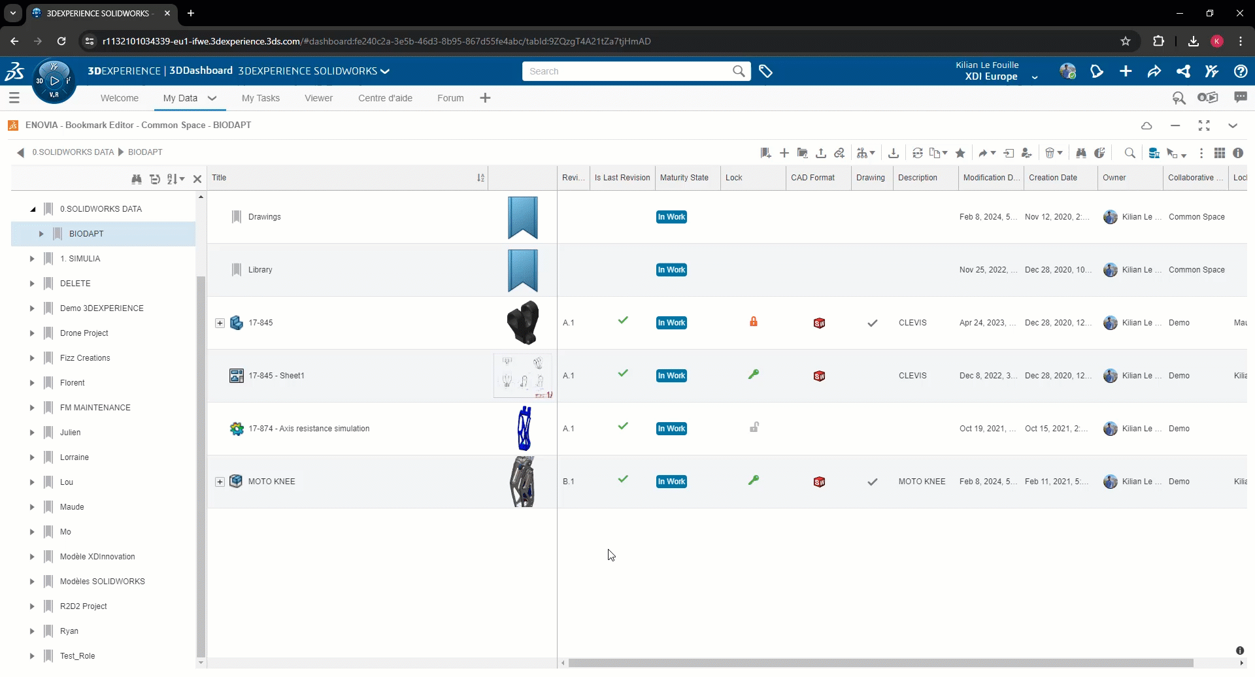Switch to the Centre d'aide tab
This screenshot has width=1255, height=677.
(385, 98)
